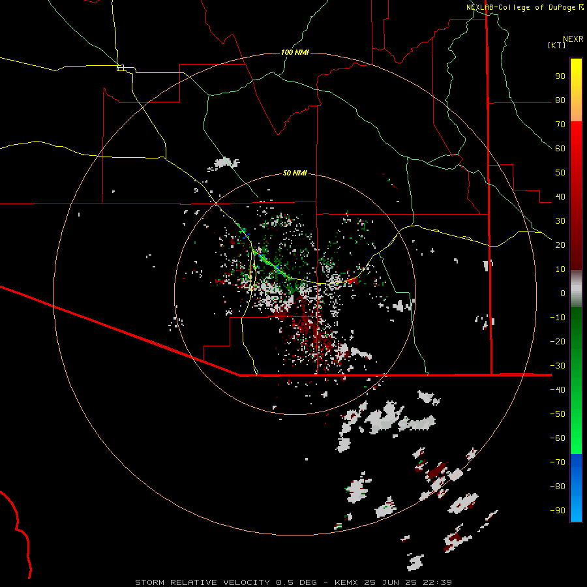Select the positive 20 scale value
The height and width of the screenshot is (587, 587).
point(560,245)
